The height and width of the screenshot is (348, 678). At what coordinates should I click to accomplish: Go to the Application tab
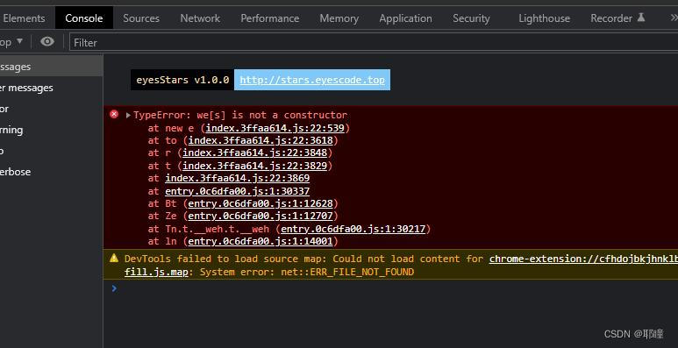tap(405, 18)
